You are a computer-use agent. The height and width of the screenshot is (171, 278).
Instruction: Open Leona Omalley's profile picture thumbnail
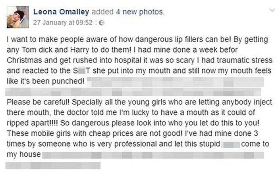click(x=18, y=17)
